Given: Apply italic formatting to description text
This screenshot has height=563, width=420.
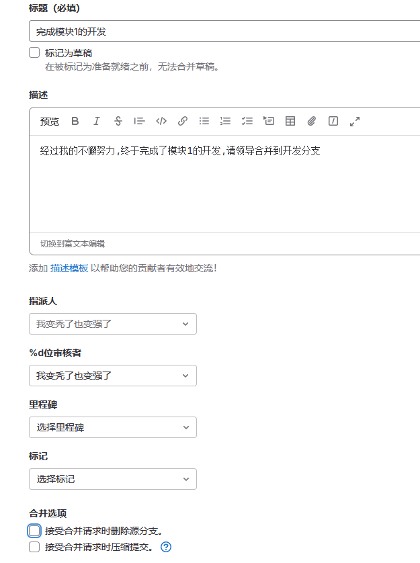Looking at the screenshot, I should [x=97, y=122].
